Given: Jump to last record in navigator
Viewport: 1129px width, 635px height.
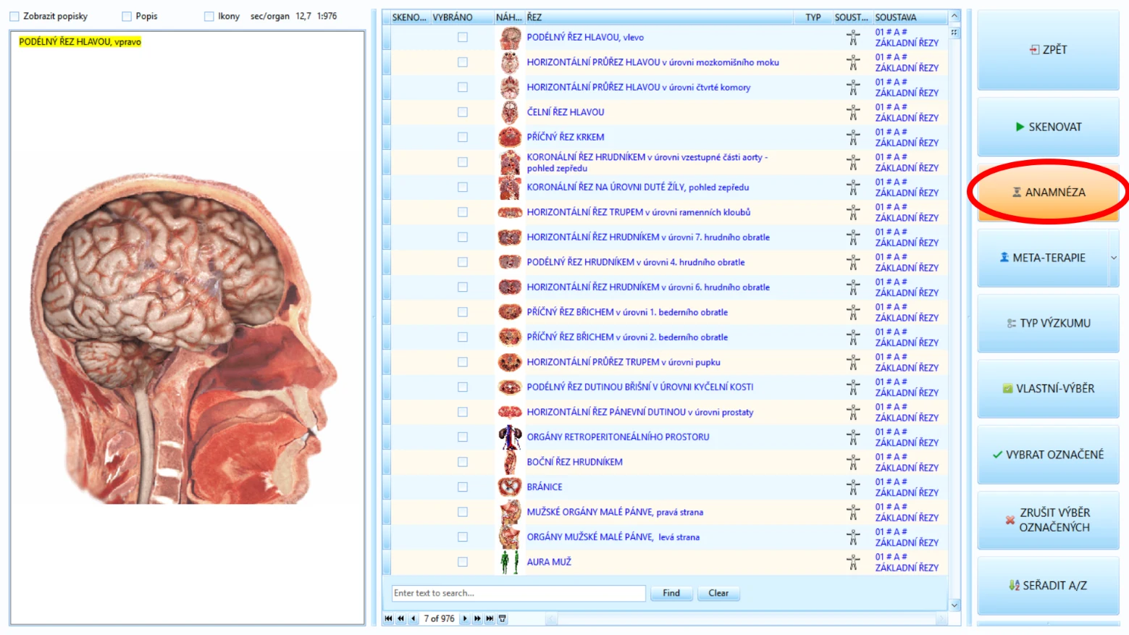Looking at the screenshot, I should click(490, 619).
